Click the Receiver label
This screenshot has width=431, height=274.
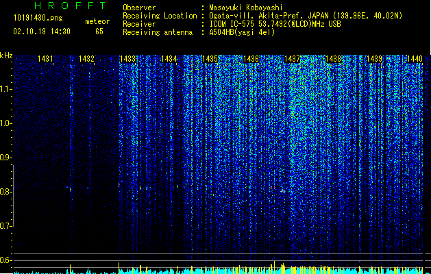click(x=139, y=24)
